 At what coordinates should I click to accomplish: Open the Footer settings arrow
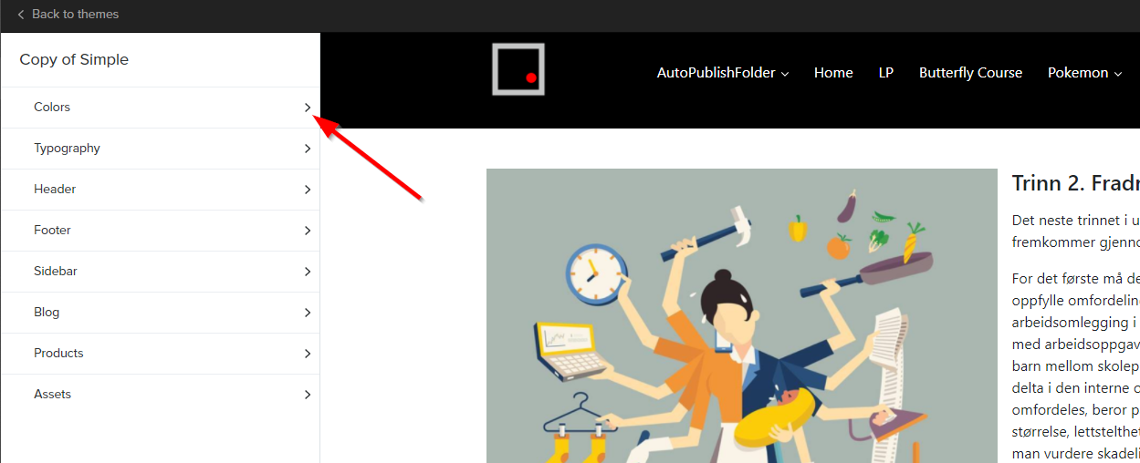(308, 231)
